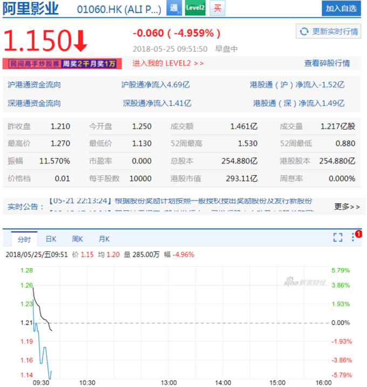Click stock code 01060.HK text
This screenshot has height=387, width=367.
tap(119, 10)
